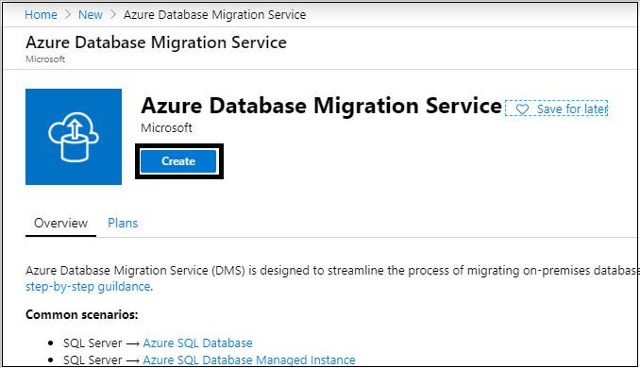Click the page header Azure Database Migration Service
This screenshot has height=368, width=640.
pos(156,42)
